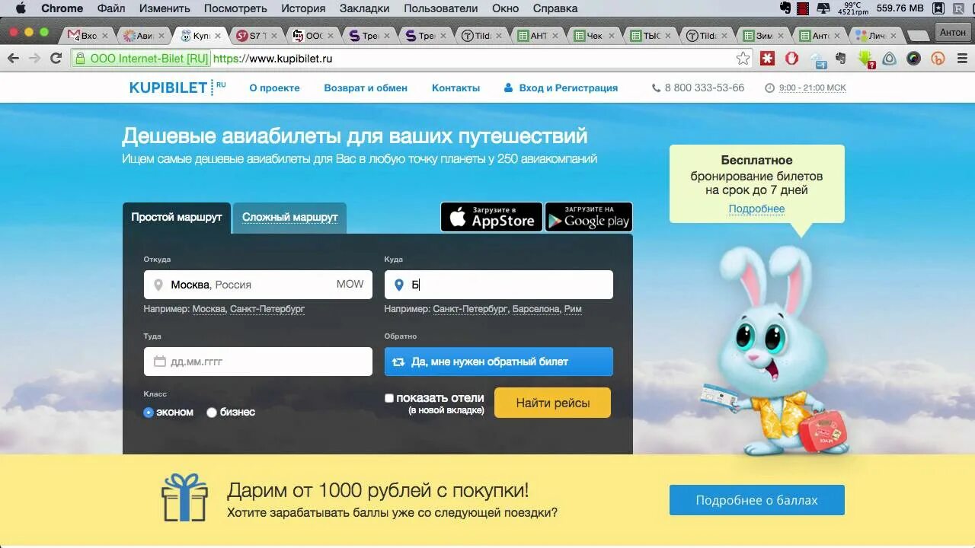975x548 pixels.
Task: Switch to "Сложный маршрут" tab
Action: [x=289, y=218]
